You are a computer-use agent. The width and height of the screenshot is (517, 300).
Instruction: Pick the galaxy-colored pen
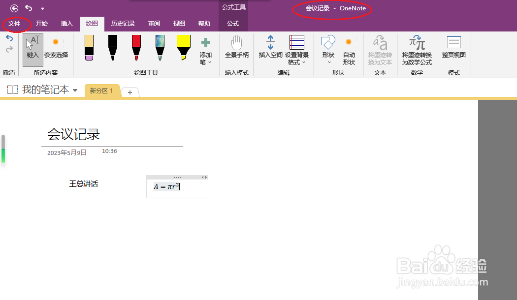tap(160, 48)
